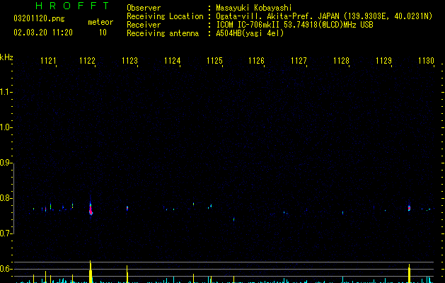The image size is (445, 283).
Task: Click the 'meteor' label
Action: [x=100, y=22]
